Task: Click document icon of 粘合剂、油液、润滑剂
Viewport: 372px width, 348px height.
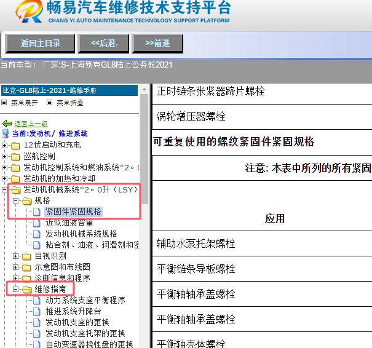Action: click(x=37, y=245)
